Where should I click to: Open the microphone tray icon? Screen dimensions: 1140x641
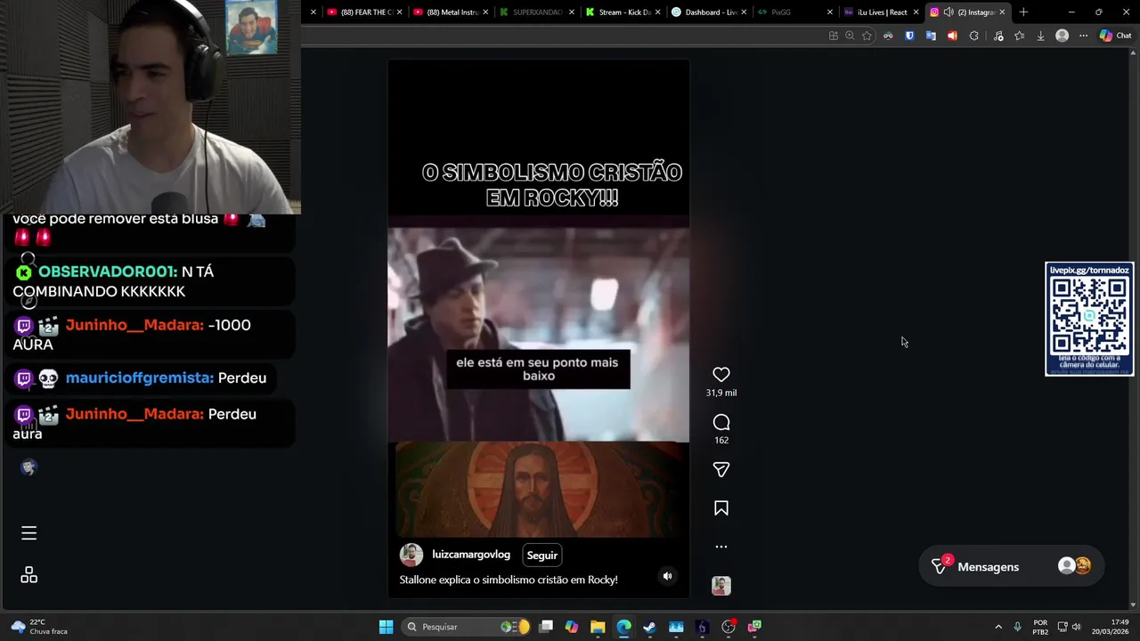coord(1017,627)
